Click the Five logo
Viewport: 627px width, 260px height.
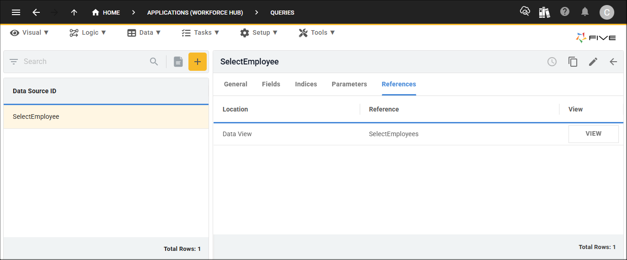click(x=596, y=38)
